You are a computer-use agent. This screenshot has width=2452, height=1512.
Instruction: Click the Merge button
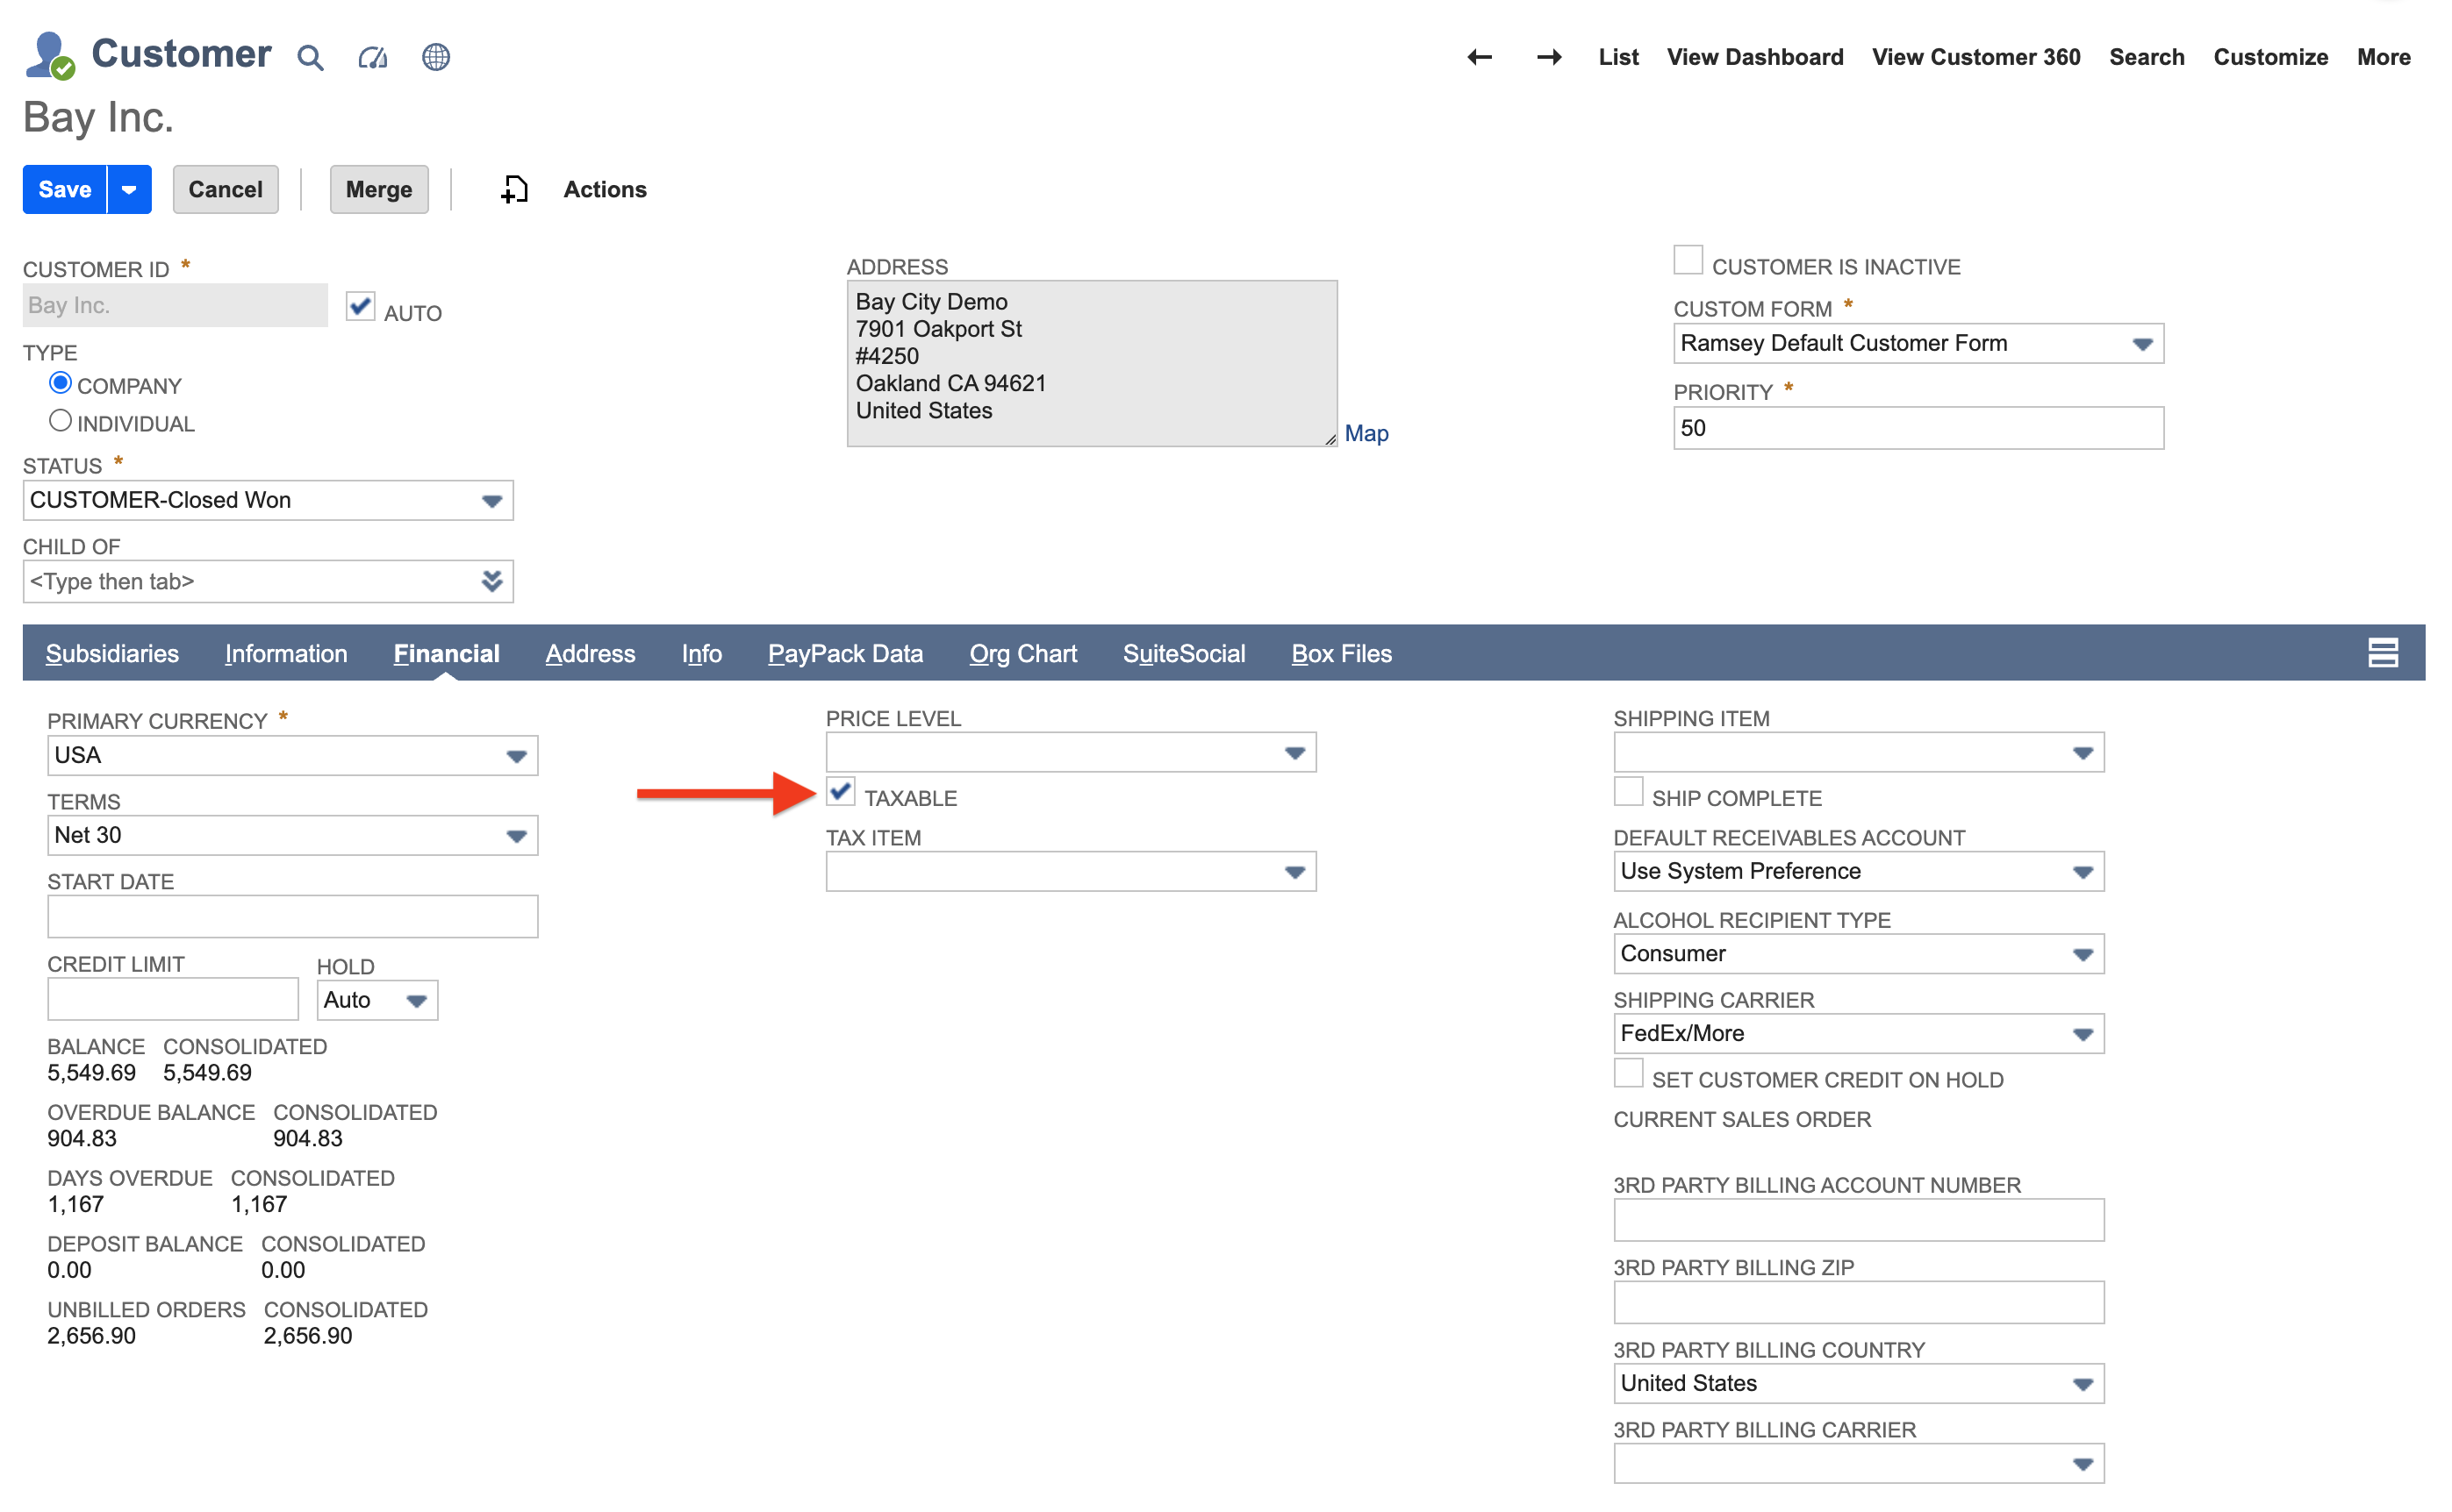tap(378, 189)
